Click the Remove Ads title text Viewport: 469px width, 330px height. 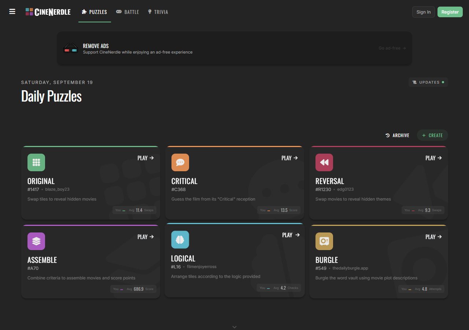pos(96,46)
